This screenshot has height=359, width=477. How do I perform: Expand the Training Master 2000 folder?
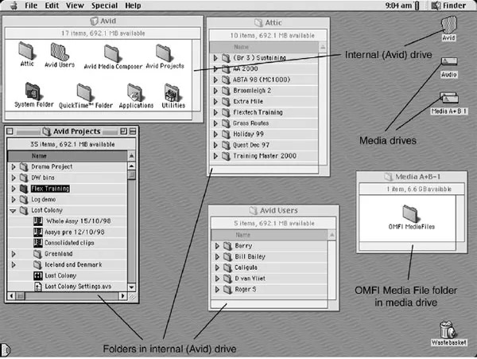click(215, 156)
